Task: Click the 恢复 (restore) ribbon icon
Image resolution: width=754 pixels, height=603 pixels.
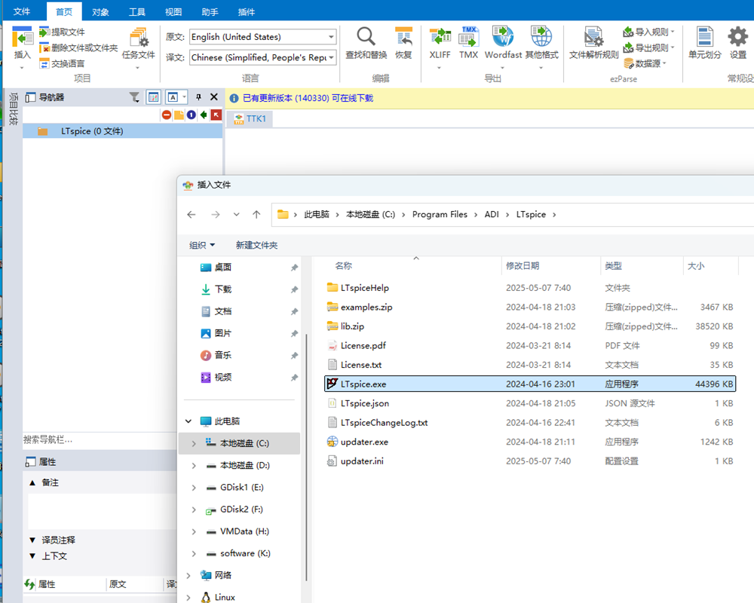Action: (403, 43)
